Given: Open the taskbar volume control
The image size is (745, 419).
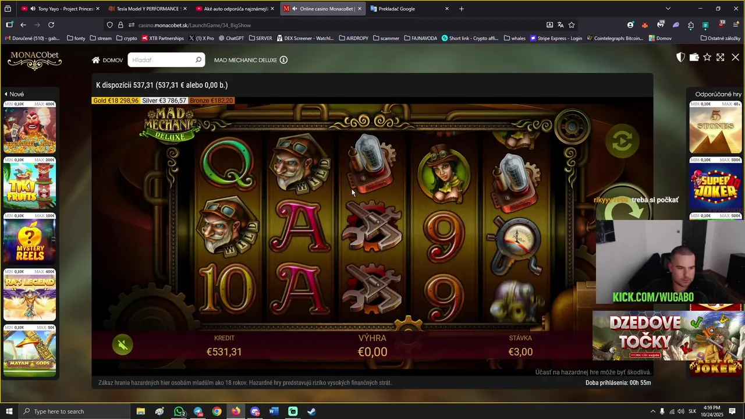Looking at the screenshot, I should tap(681, 411).
